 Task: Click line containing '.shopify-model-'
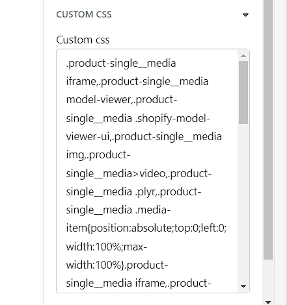click(138, 118)
